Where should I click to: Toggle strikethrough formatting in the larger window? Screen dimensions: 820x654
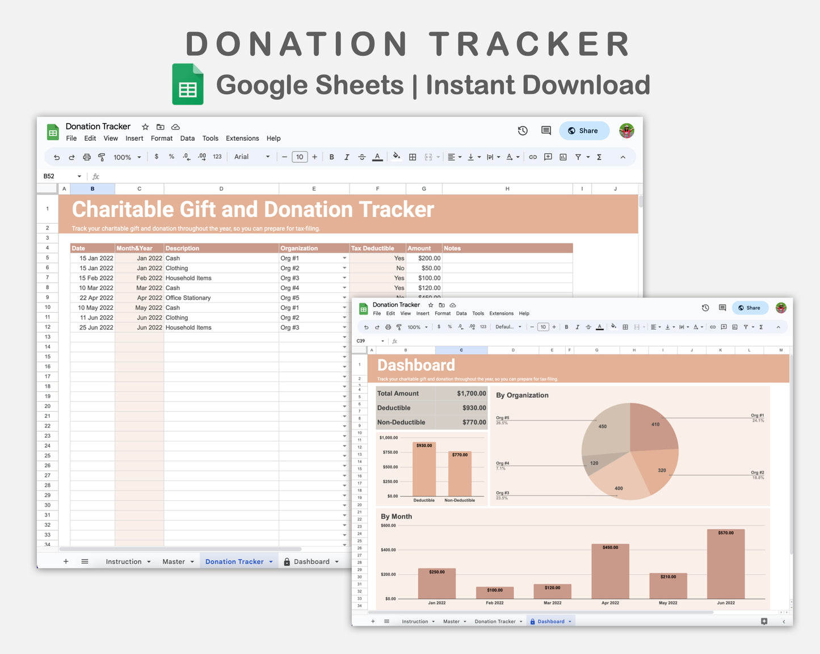(x=361, y=157)
